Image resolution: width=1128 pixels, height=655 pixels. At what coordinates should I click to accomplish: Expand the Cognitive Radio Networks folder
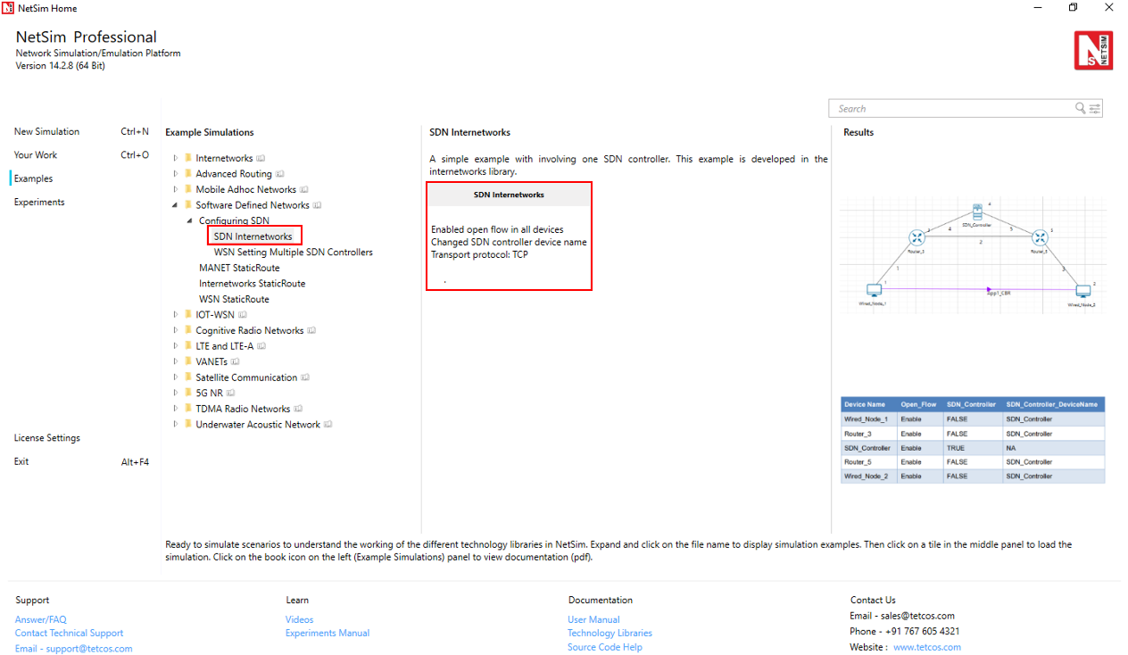coord(176,330)
